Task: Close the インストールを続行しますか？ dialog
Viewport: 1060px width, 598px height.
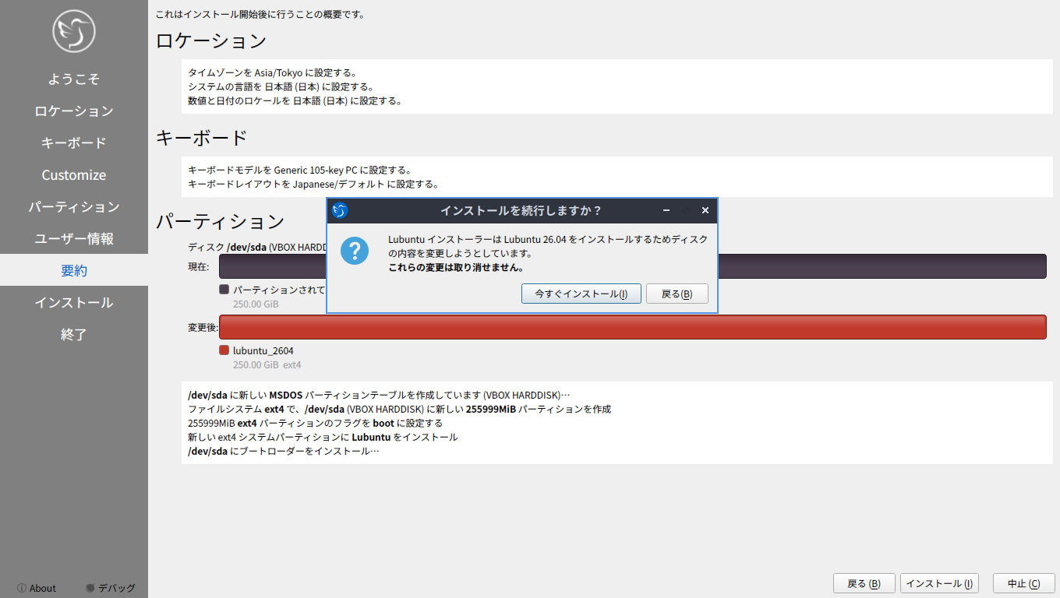Action: tap(705, 210)
